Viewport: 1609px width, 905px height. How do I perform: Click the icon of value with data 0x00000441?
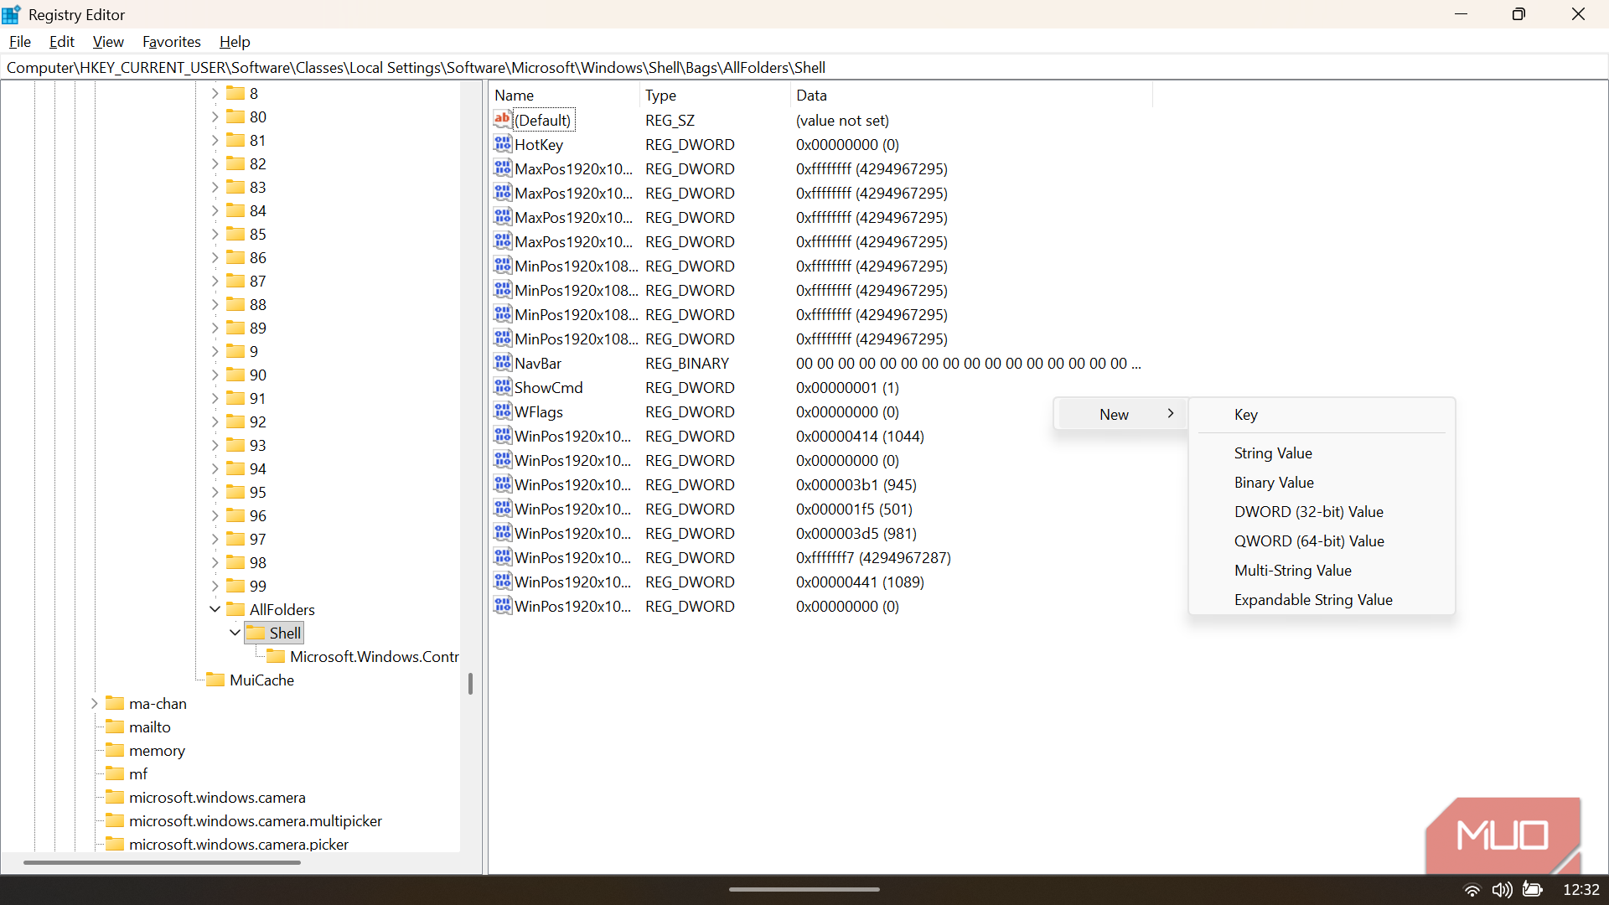click(x=503, y=582)
